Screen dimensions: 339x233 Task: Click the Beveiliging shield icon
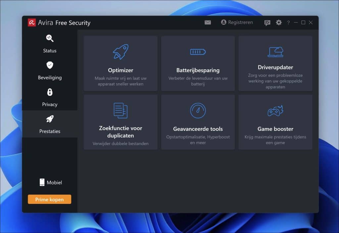pyautogui.click(x=49, y=65)
